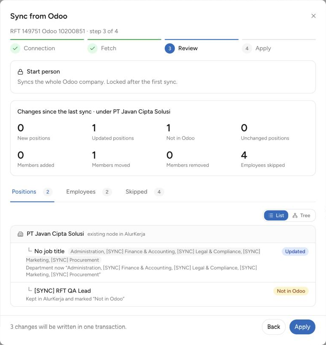The width and height of the screenshot is (326, 345).
Task: Click the Fetch step checkmark icon
Action: [93, 48]
